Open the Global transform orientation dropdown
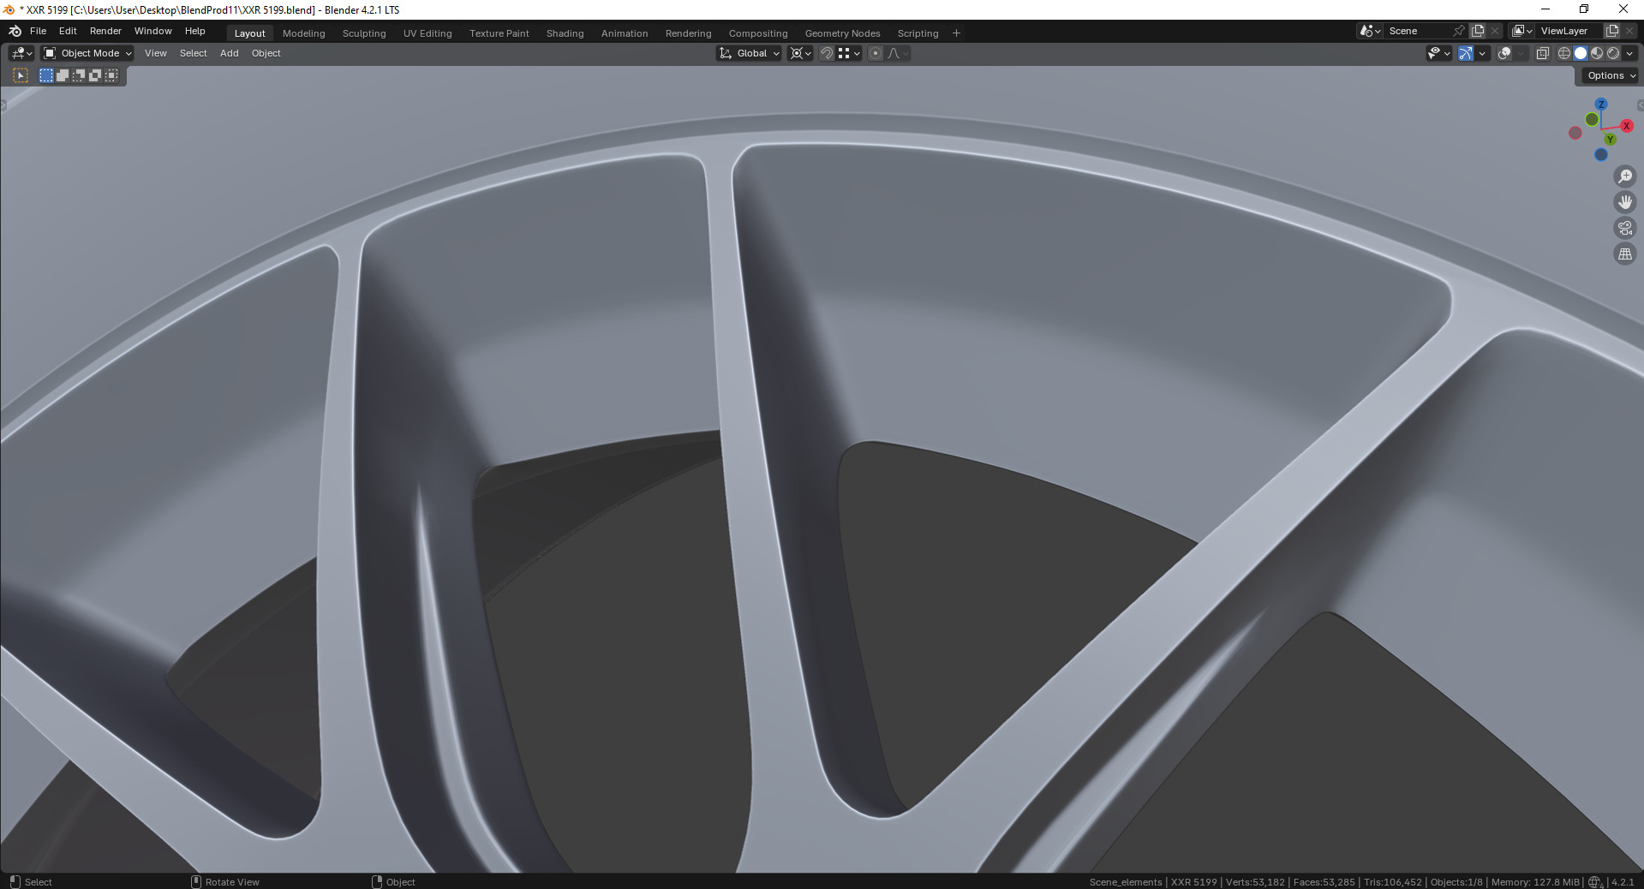The height and width of the screenshot is (889, 1644). (x=750, y=53)
